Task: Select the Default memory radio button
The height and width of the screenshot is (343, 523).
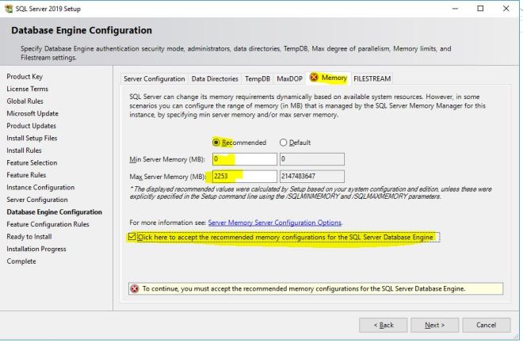Action: coord(284,143)
